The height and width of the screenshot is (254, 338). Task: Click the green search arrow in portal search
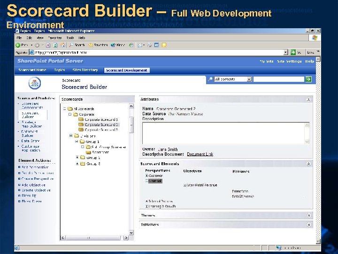tap(308, 79)
